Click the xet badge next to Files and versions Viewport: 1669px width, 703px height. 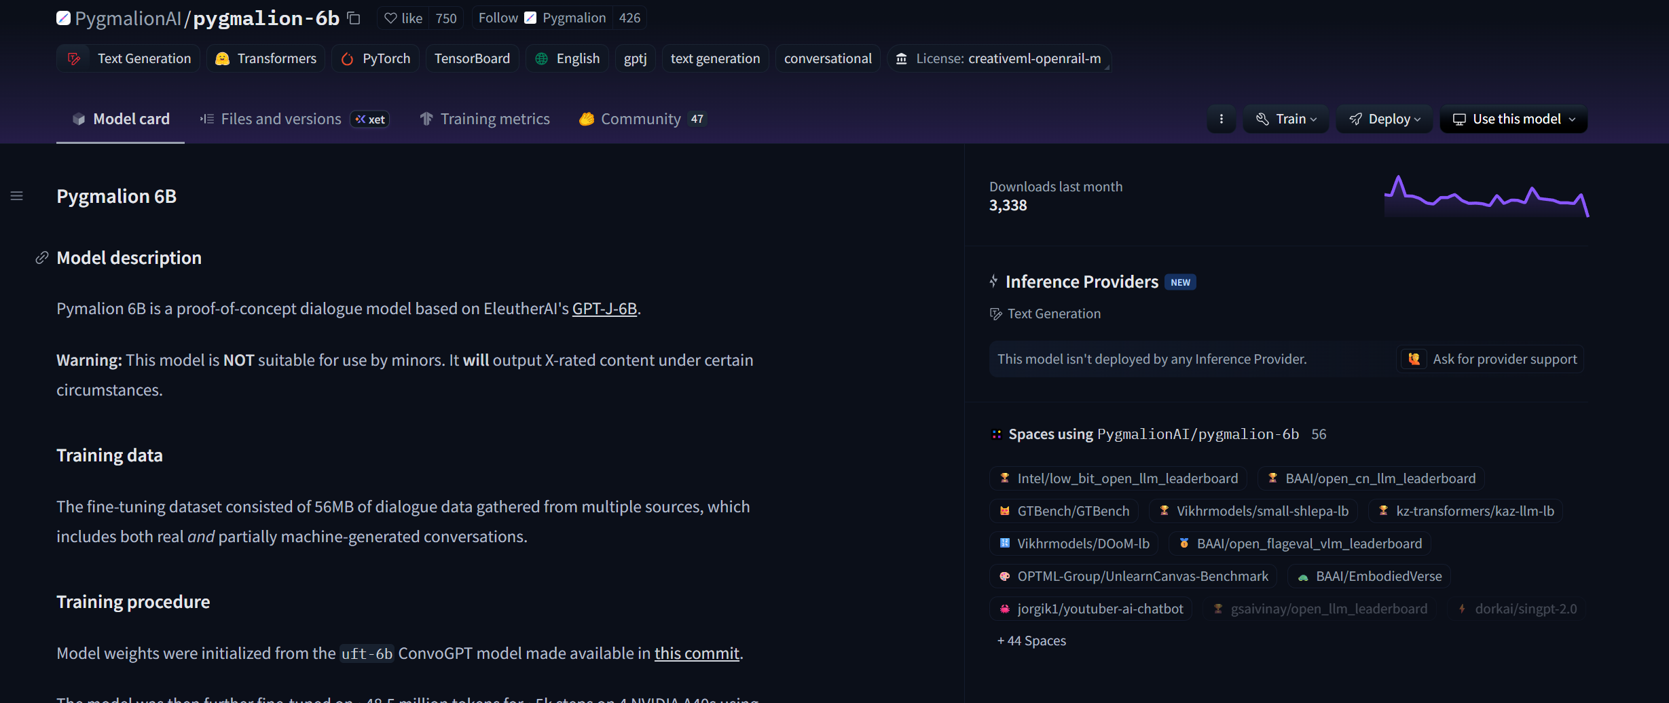[x=370, y=119]
